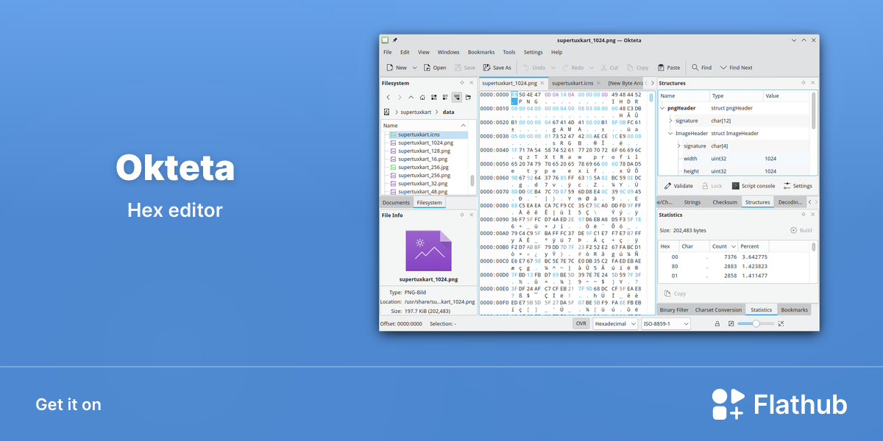Image resolution: width=883 pixels, height=441 pixels.
Task: Open the File menu
Action: pyautogui.click(x=387, y=52)
